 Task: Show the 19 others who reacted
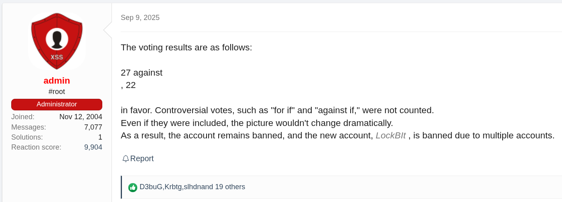tap(230, 187)
